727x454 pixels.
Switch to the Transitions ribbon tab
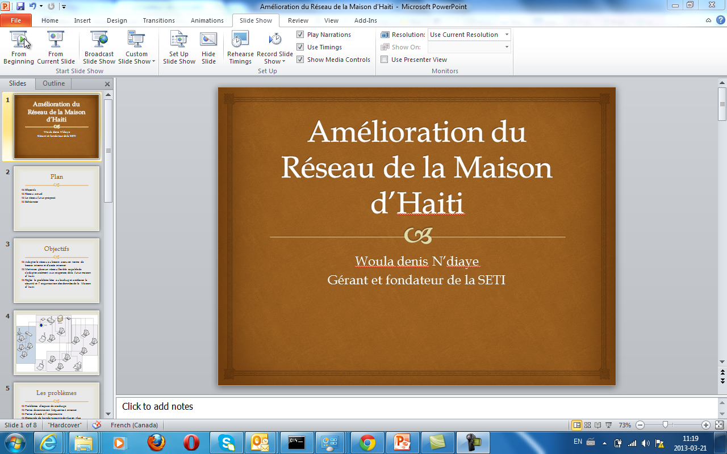(159, 20)
